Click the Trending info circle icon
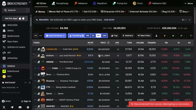196x110 pixels. coord(83,36)
